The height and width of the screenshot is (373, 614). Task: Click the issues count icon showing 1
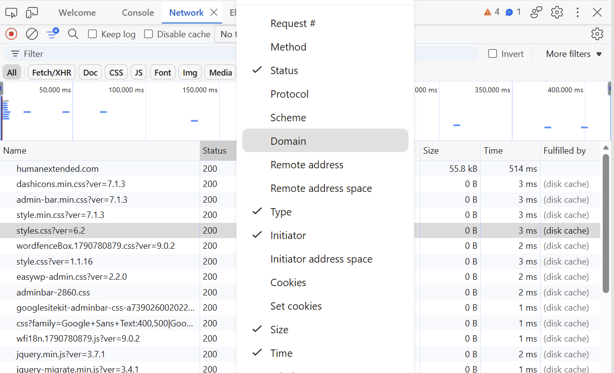[x=513, y=12]
